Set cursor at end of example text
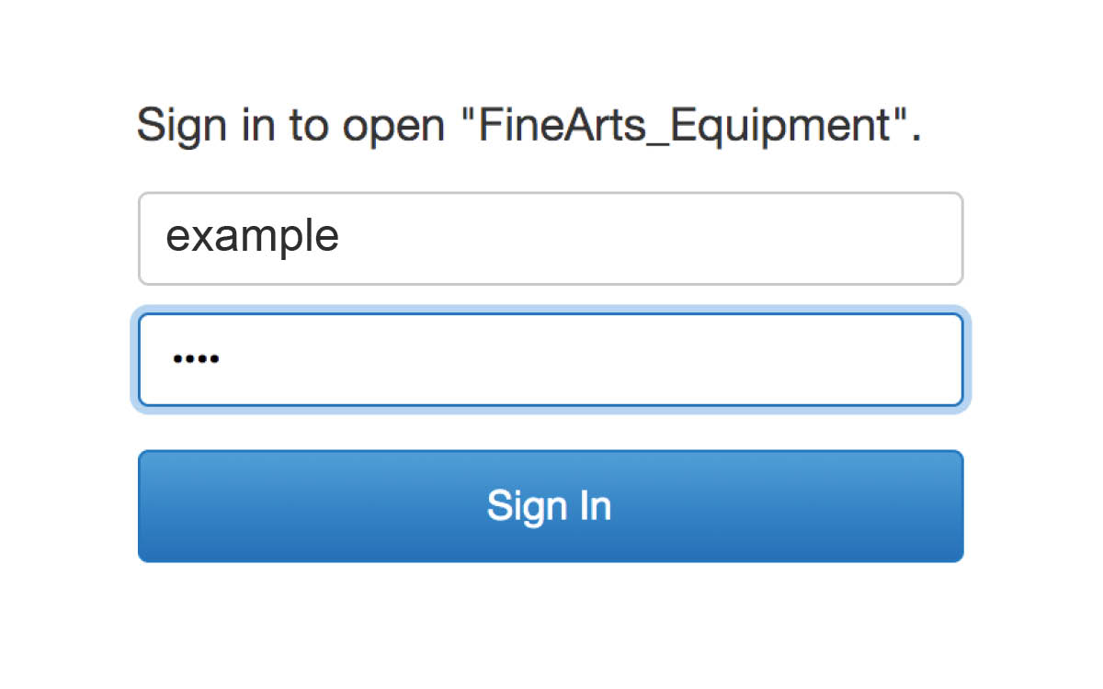The image size is (1103, 689). [341, 239]
